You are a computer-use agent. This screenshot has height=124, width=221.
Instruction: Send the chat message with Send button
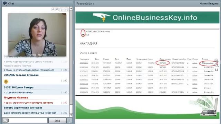click(x=57, y=121)
